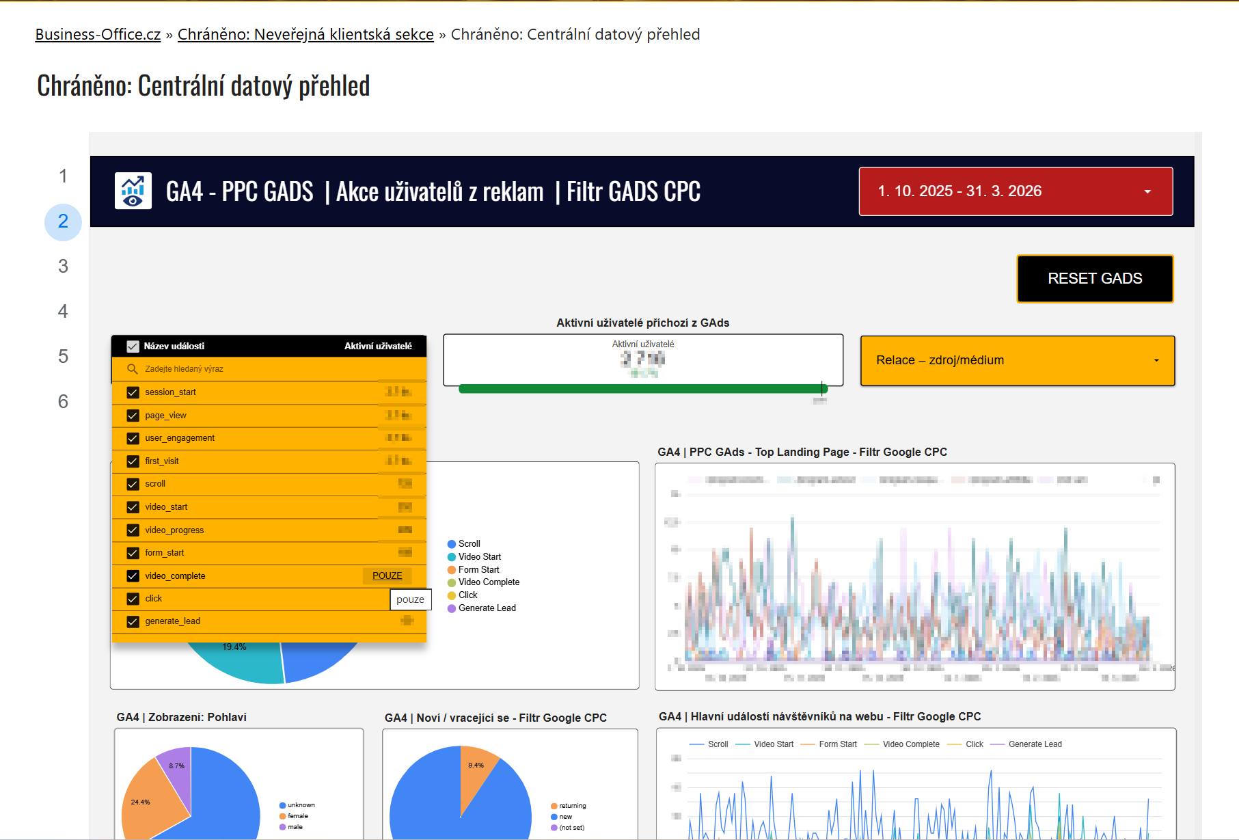Uncheck the session_start event checkbox

click(133, 392)
